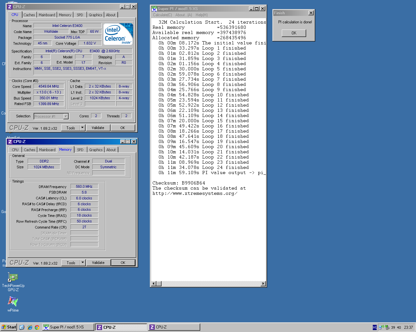
Task: Click the Command Rate value 2T
Action: point(84,227)
